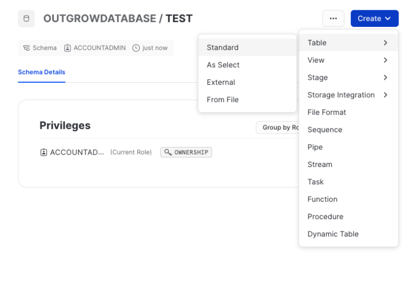413x304 pixels.
Task: Open the three-dots more options button
Action: click(x=333, y=19)
